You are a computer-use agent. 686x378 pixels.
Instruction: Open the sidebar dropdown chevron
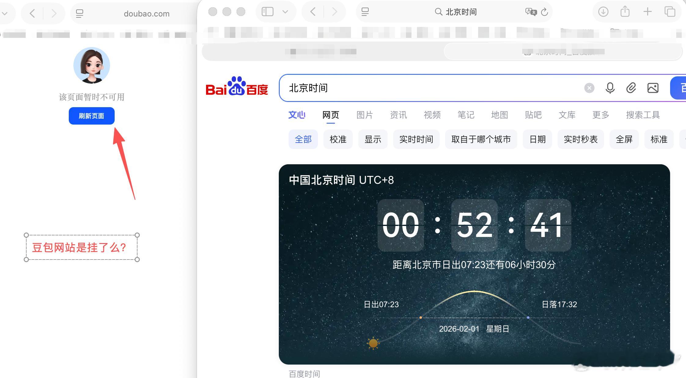[x=286, y=12]
